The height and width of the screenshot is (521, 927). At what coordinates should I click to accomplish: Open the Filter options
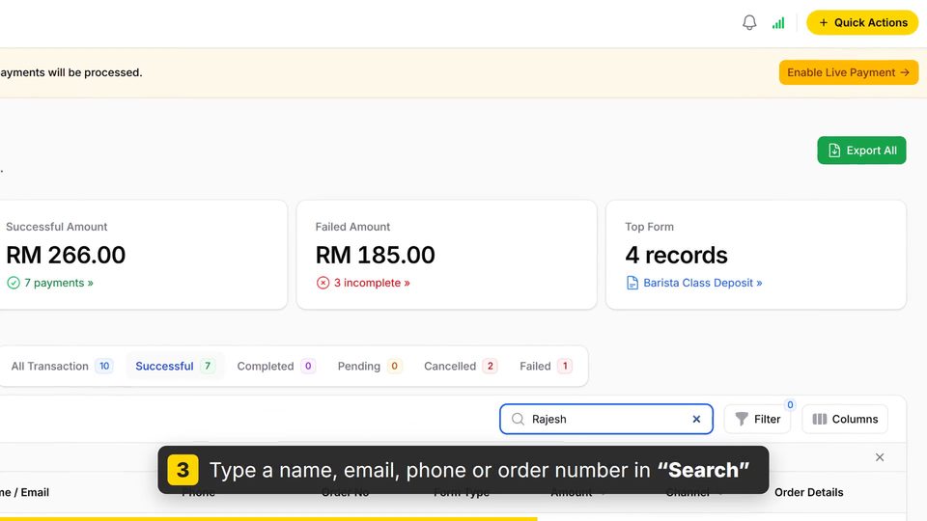pos(757,419)
